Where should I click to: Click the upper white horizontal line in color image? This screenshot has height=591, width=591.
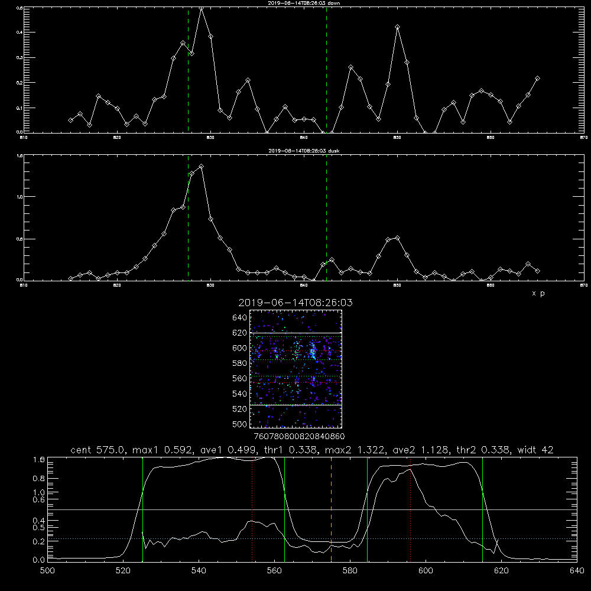[x=295, y=333]
